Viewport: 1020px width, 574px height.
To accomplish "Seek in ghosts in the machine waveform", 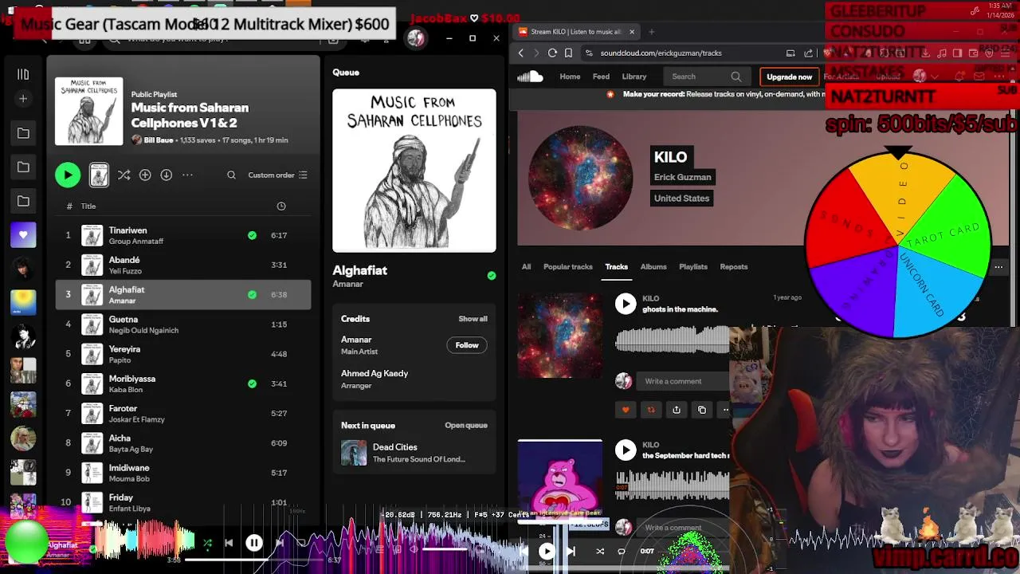I will [x=673, y=339].
